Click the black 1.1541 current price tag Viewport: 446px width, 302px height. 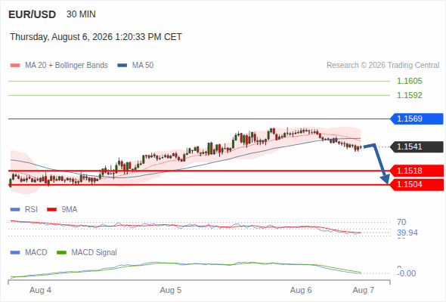tap(417, 147)
